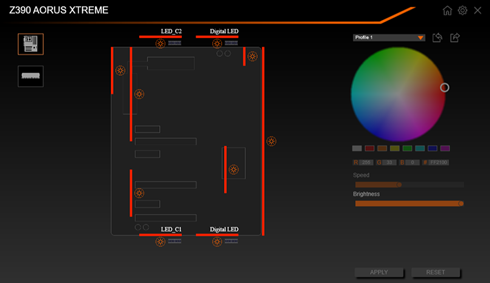Click the strip indicator next to LED_C1 icon
This screenshot has width=490, height=283.
(x=174, y=241)
